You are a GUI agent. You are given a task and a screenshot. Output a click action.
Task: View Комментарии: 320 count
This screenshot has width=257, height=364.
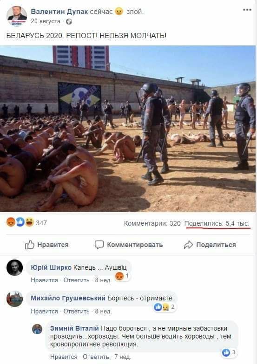coord(152,223)
